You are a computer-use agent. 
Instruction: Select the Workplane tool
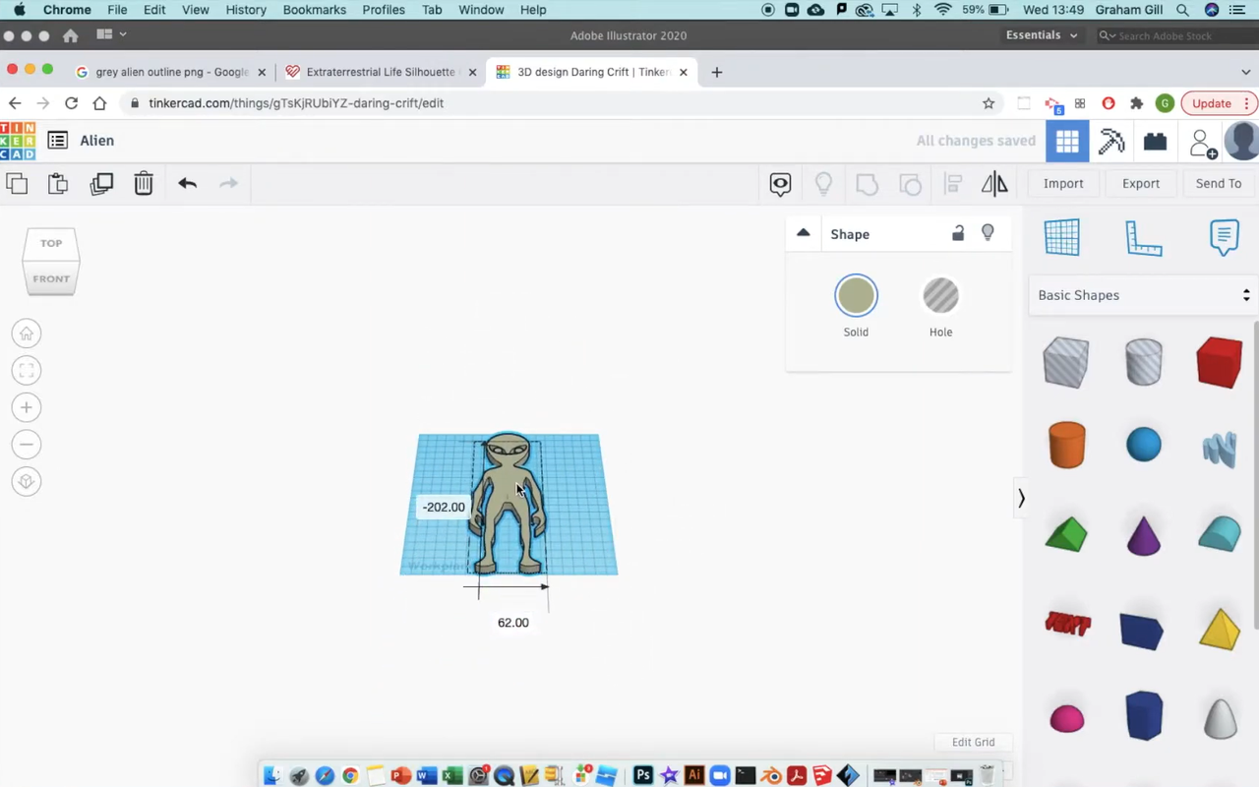1061,237
